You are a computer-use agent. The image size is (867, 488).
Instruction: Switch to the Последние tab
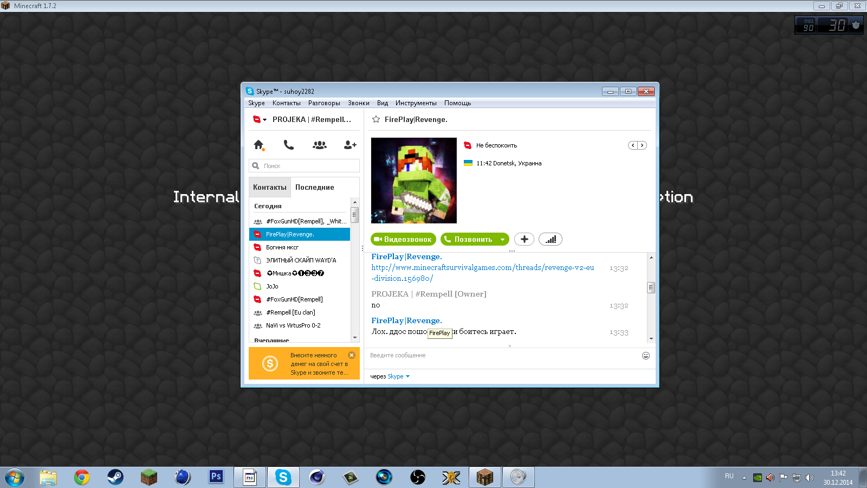[x=315, y=187]
